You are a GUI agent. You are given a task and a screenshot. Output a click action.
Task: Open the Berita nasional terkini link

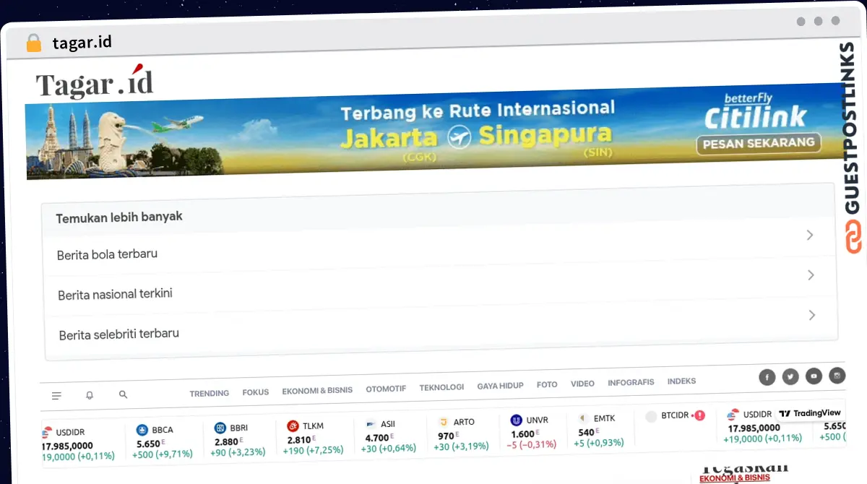[115, 294]
